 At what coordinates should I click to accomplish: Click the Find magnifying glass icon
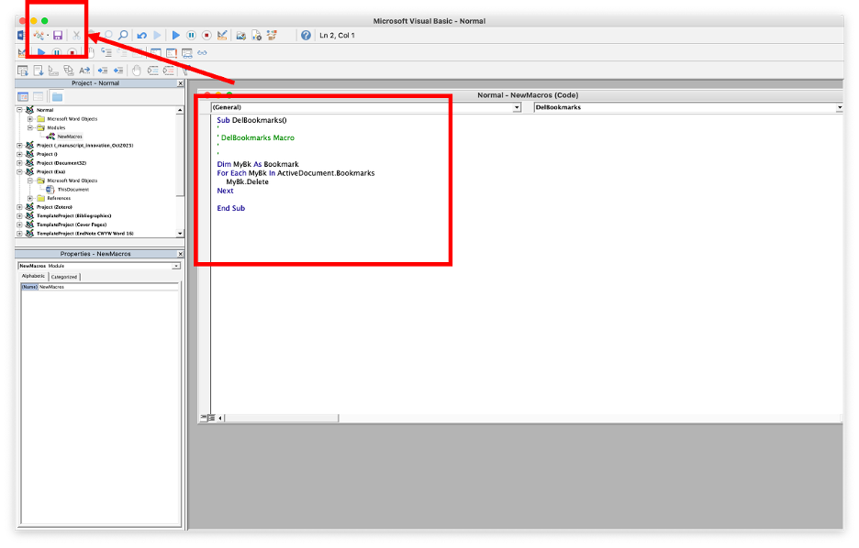[122, 36]
